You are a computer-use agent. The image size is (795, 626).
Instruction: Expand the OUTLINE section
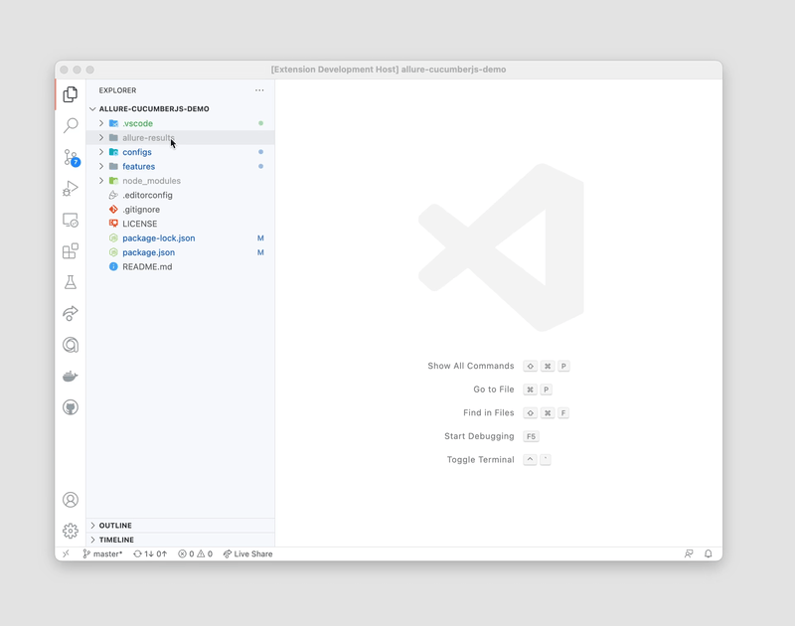coord(115,526)
